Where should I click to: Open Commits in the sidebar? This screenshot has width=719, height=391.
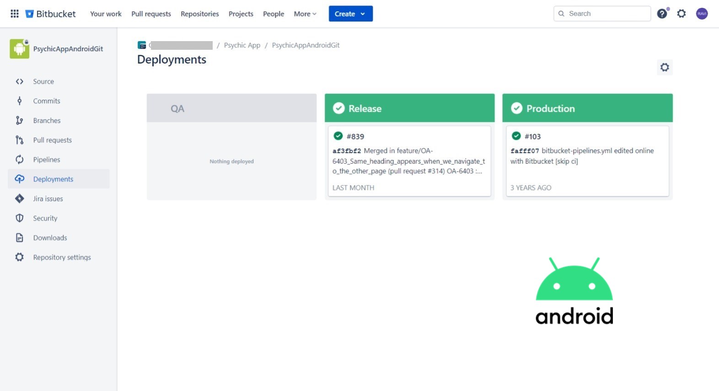tap(47, 101)
